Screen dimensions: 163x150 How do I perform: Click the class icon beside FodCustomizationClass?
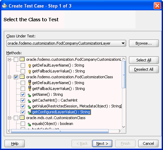(x=22, y=77)
